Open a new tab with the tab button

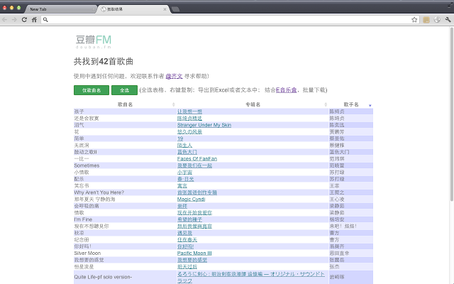175,9
